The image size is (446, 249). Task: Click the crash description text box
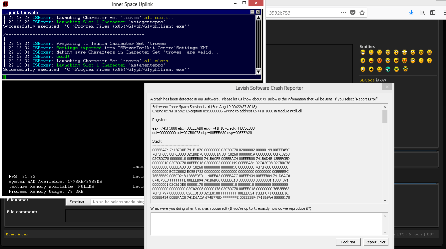(x=267, y=224)
